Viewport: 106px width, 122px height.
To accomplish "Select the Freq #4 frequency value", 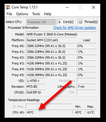I will (x=51, y=69).
